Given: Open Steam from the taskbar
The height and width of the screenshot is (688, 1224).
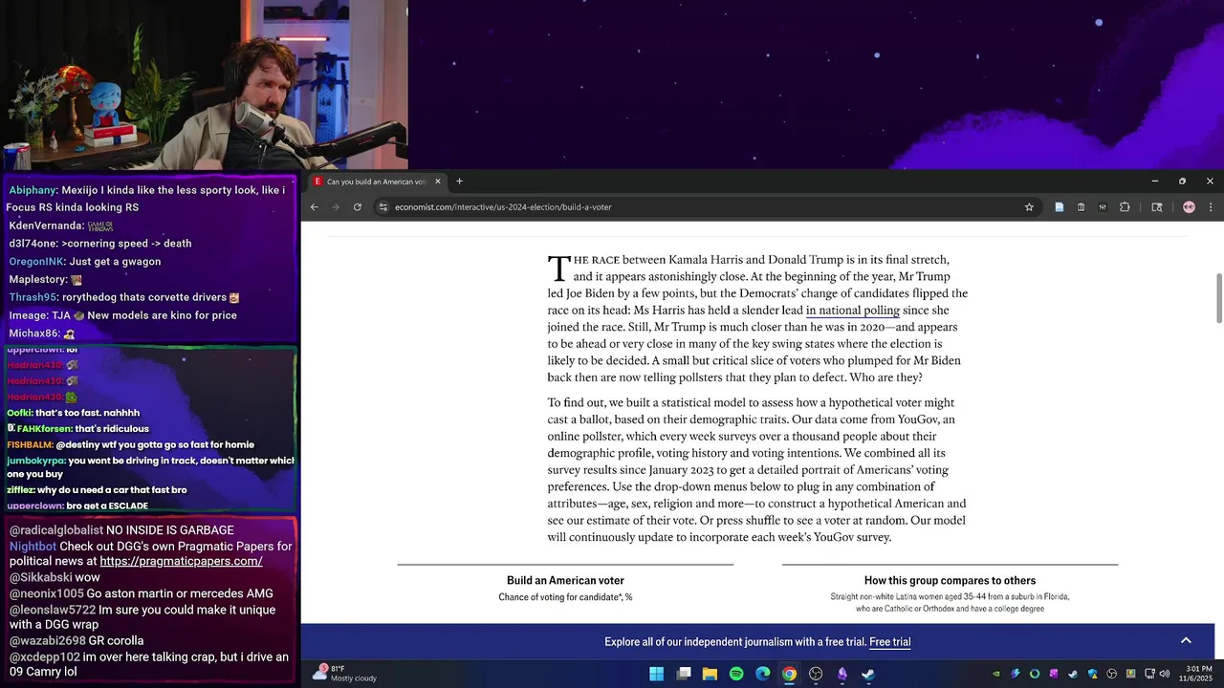Looking at the screenshot, I should [x=868, y=674].
